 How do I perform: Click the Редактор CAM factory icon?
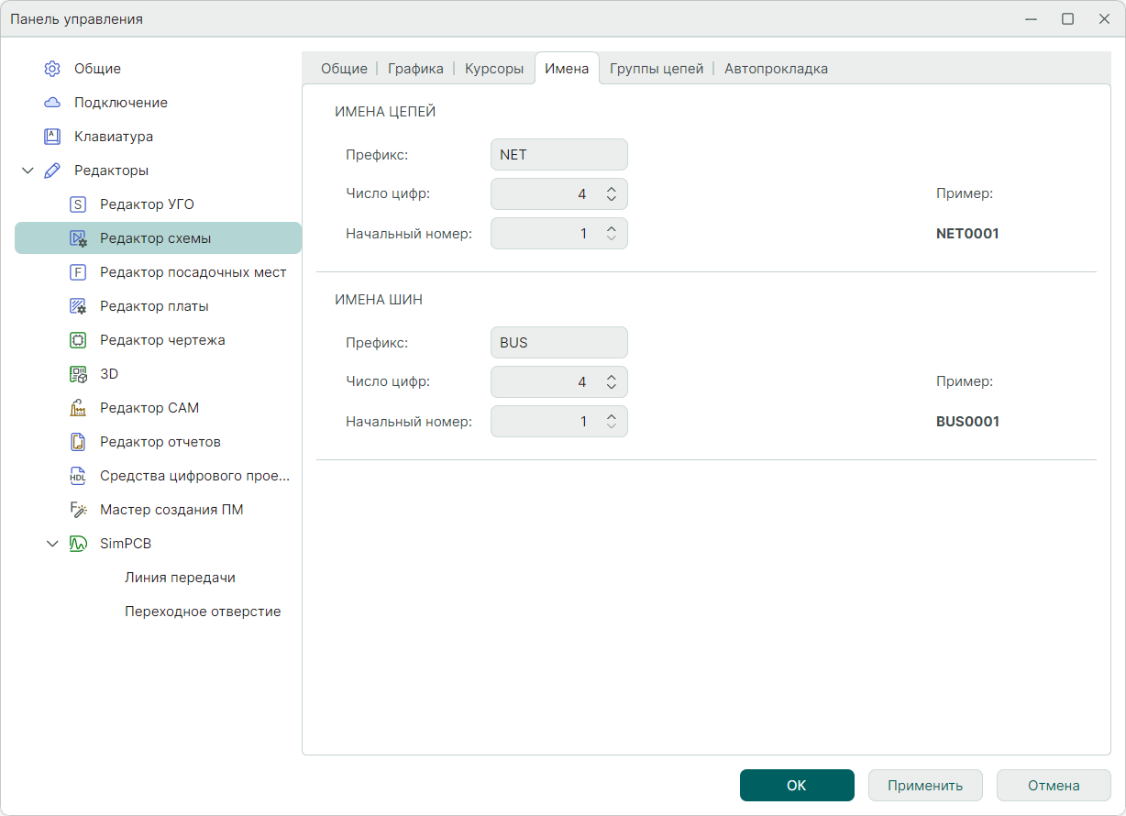point(78,408)
